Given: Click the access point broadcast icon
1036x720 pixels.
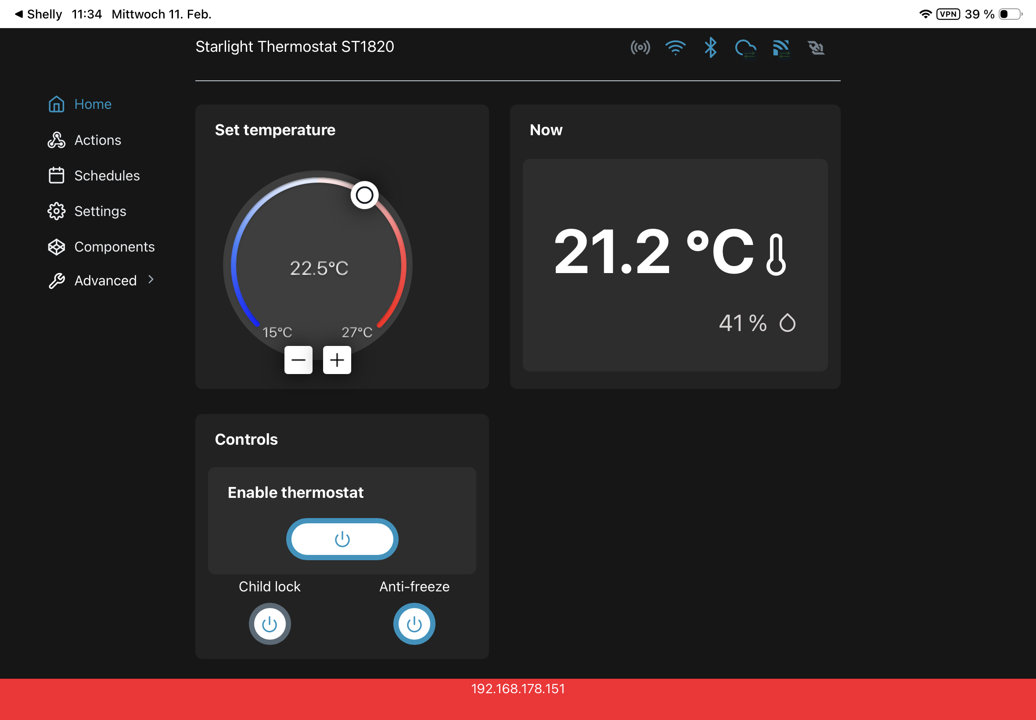Looking at the screenshot, I should click(x=640, y=47).
